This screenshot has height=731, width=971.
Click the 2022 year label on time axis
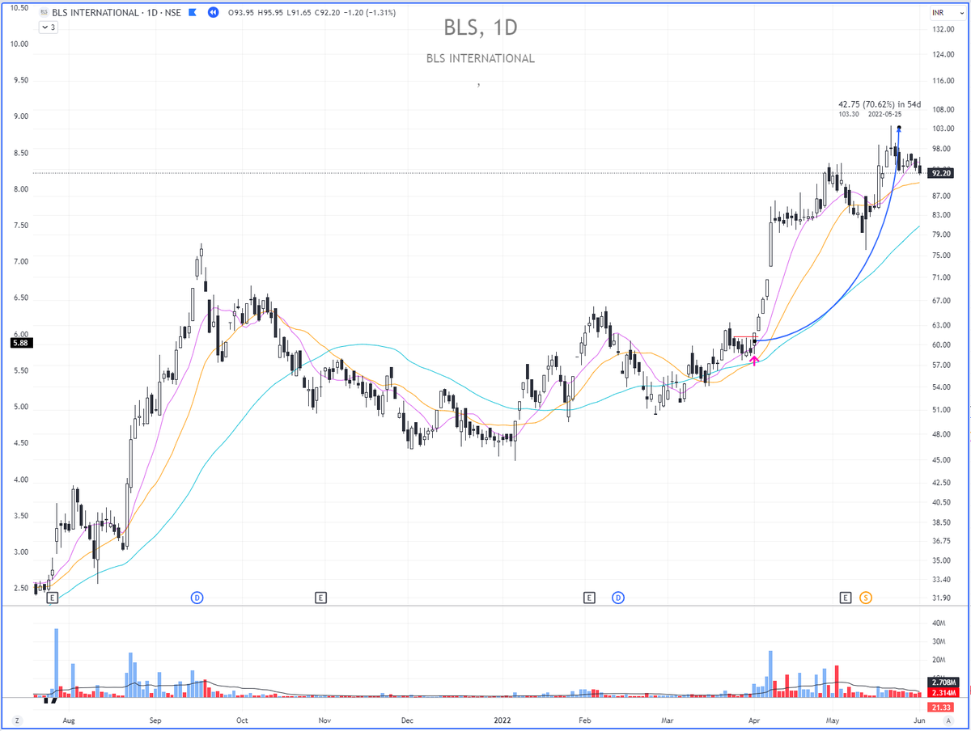click(x=502, y=719)
